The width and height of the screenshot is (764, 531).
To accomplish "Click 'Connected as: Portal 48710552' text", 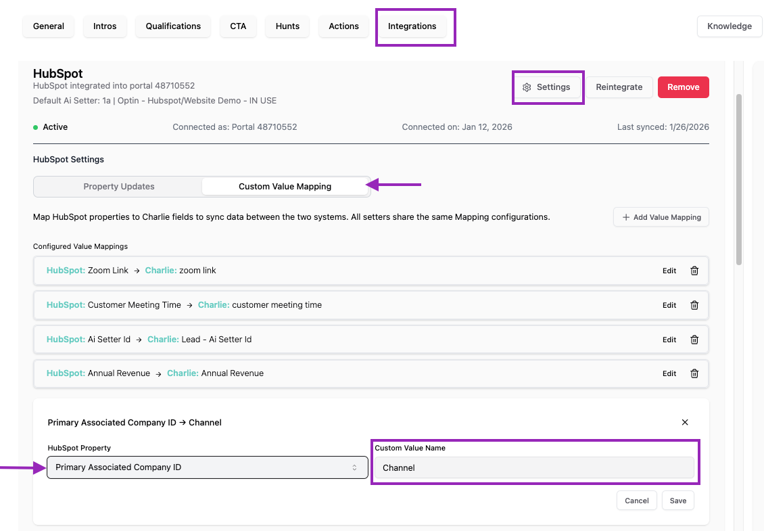I will [235, 127].
